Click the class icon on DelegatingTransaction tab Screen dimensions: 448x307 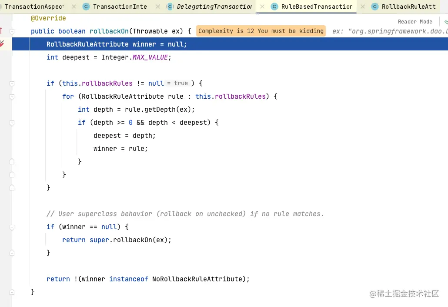[x=170, y=7]
